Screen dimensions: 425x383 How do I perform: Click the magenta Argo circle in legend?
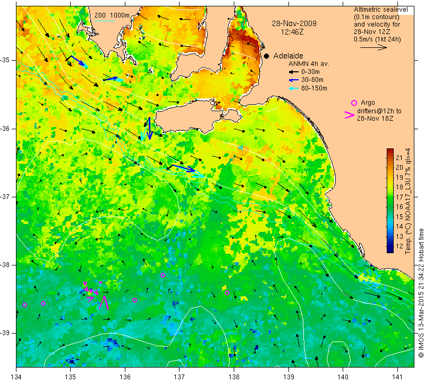point(354,103)
